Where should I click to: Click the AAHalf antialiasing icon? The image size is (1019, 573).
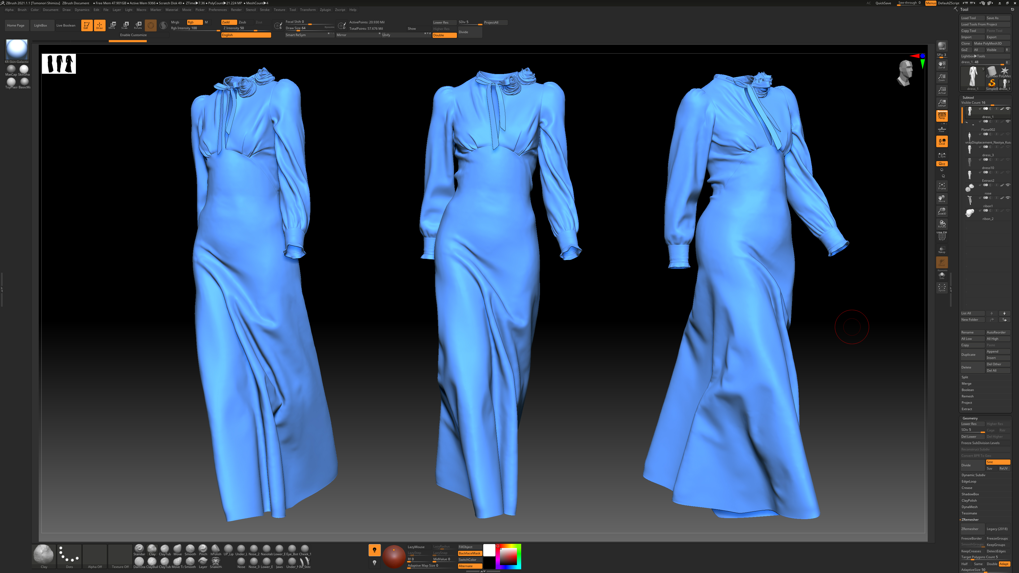(942, 103)
